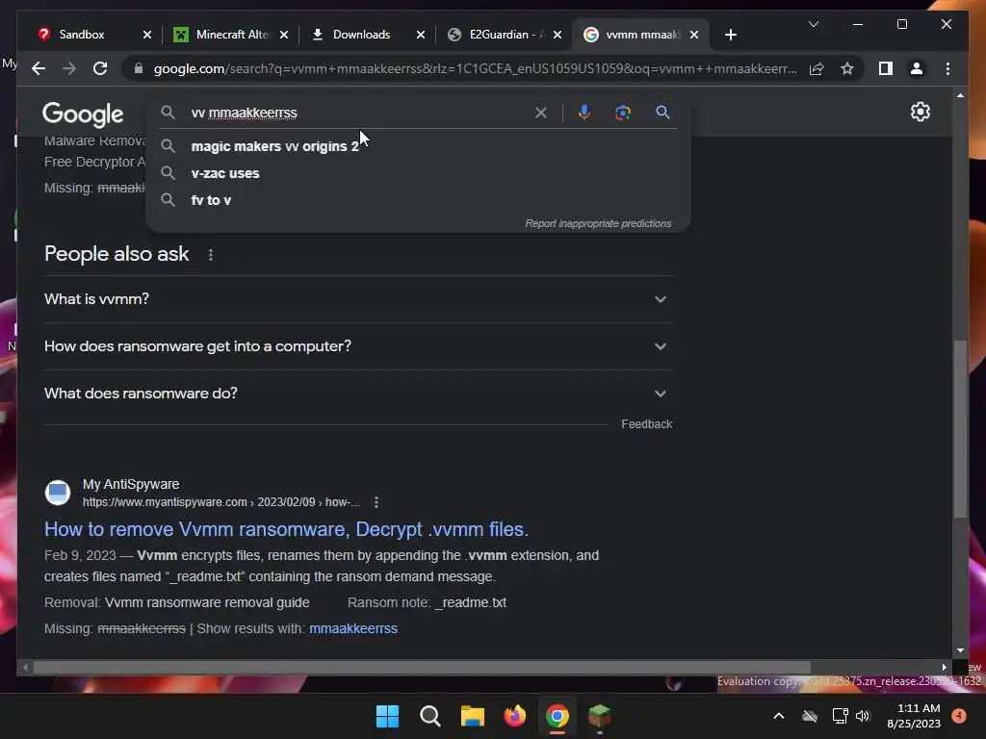
Task: Open the clock showing 1:11 AM
Action: pos(914,716)
